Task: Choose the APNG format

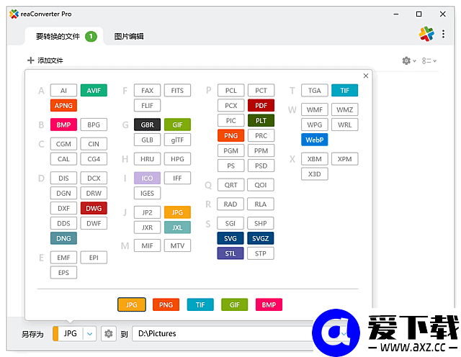Action: [x=63, y=106]
